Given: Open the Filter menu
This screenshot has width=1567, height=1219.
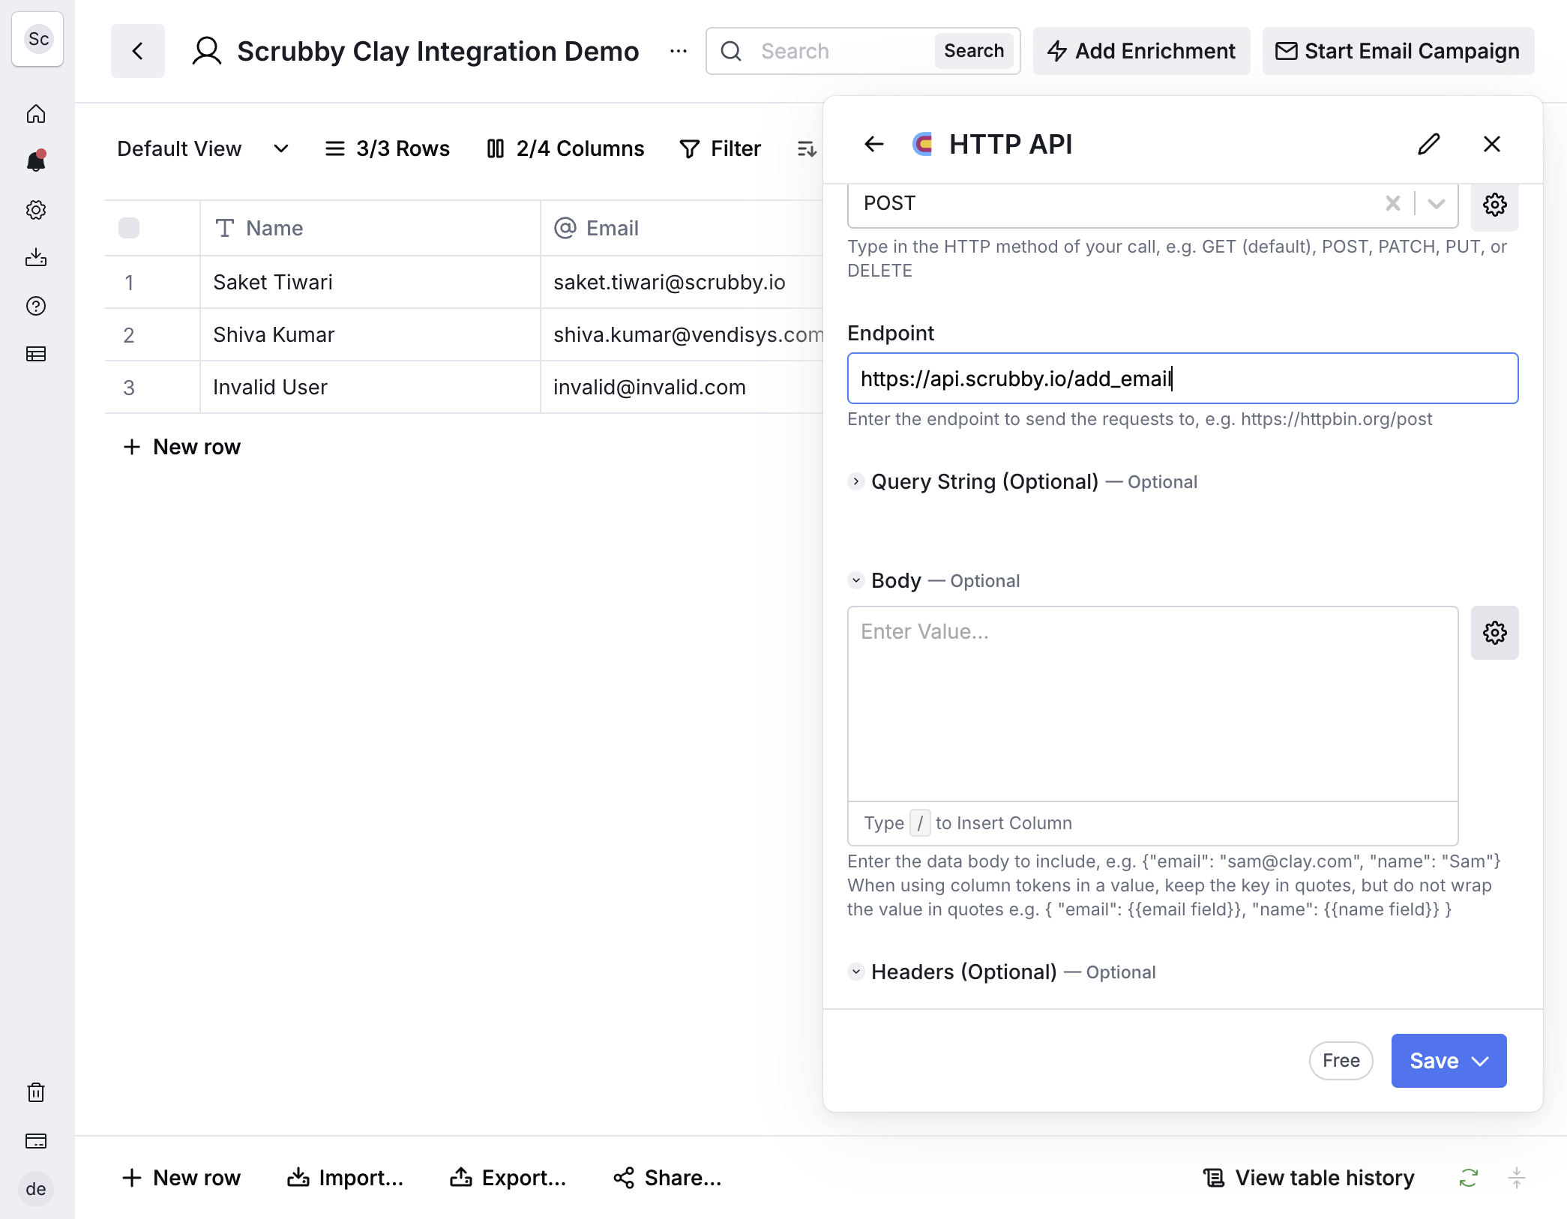Looking at the screenshot, I should click(720, 148).
